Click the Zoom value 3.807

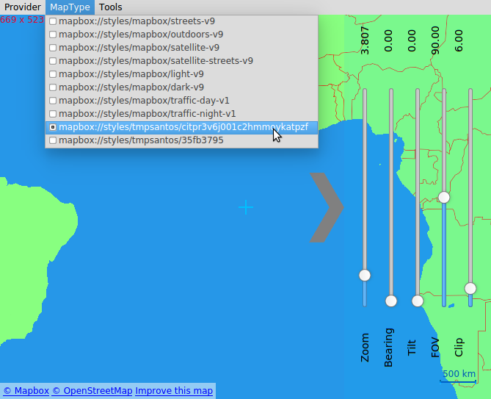click(x=365, y=40)
